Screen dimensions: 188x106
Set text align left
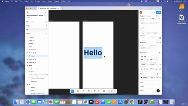click(x=142, y=69)
